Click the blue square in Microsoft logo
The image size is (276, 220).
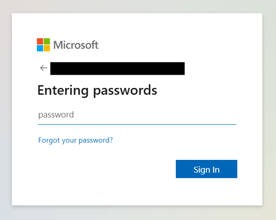pos(40,48)
